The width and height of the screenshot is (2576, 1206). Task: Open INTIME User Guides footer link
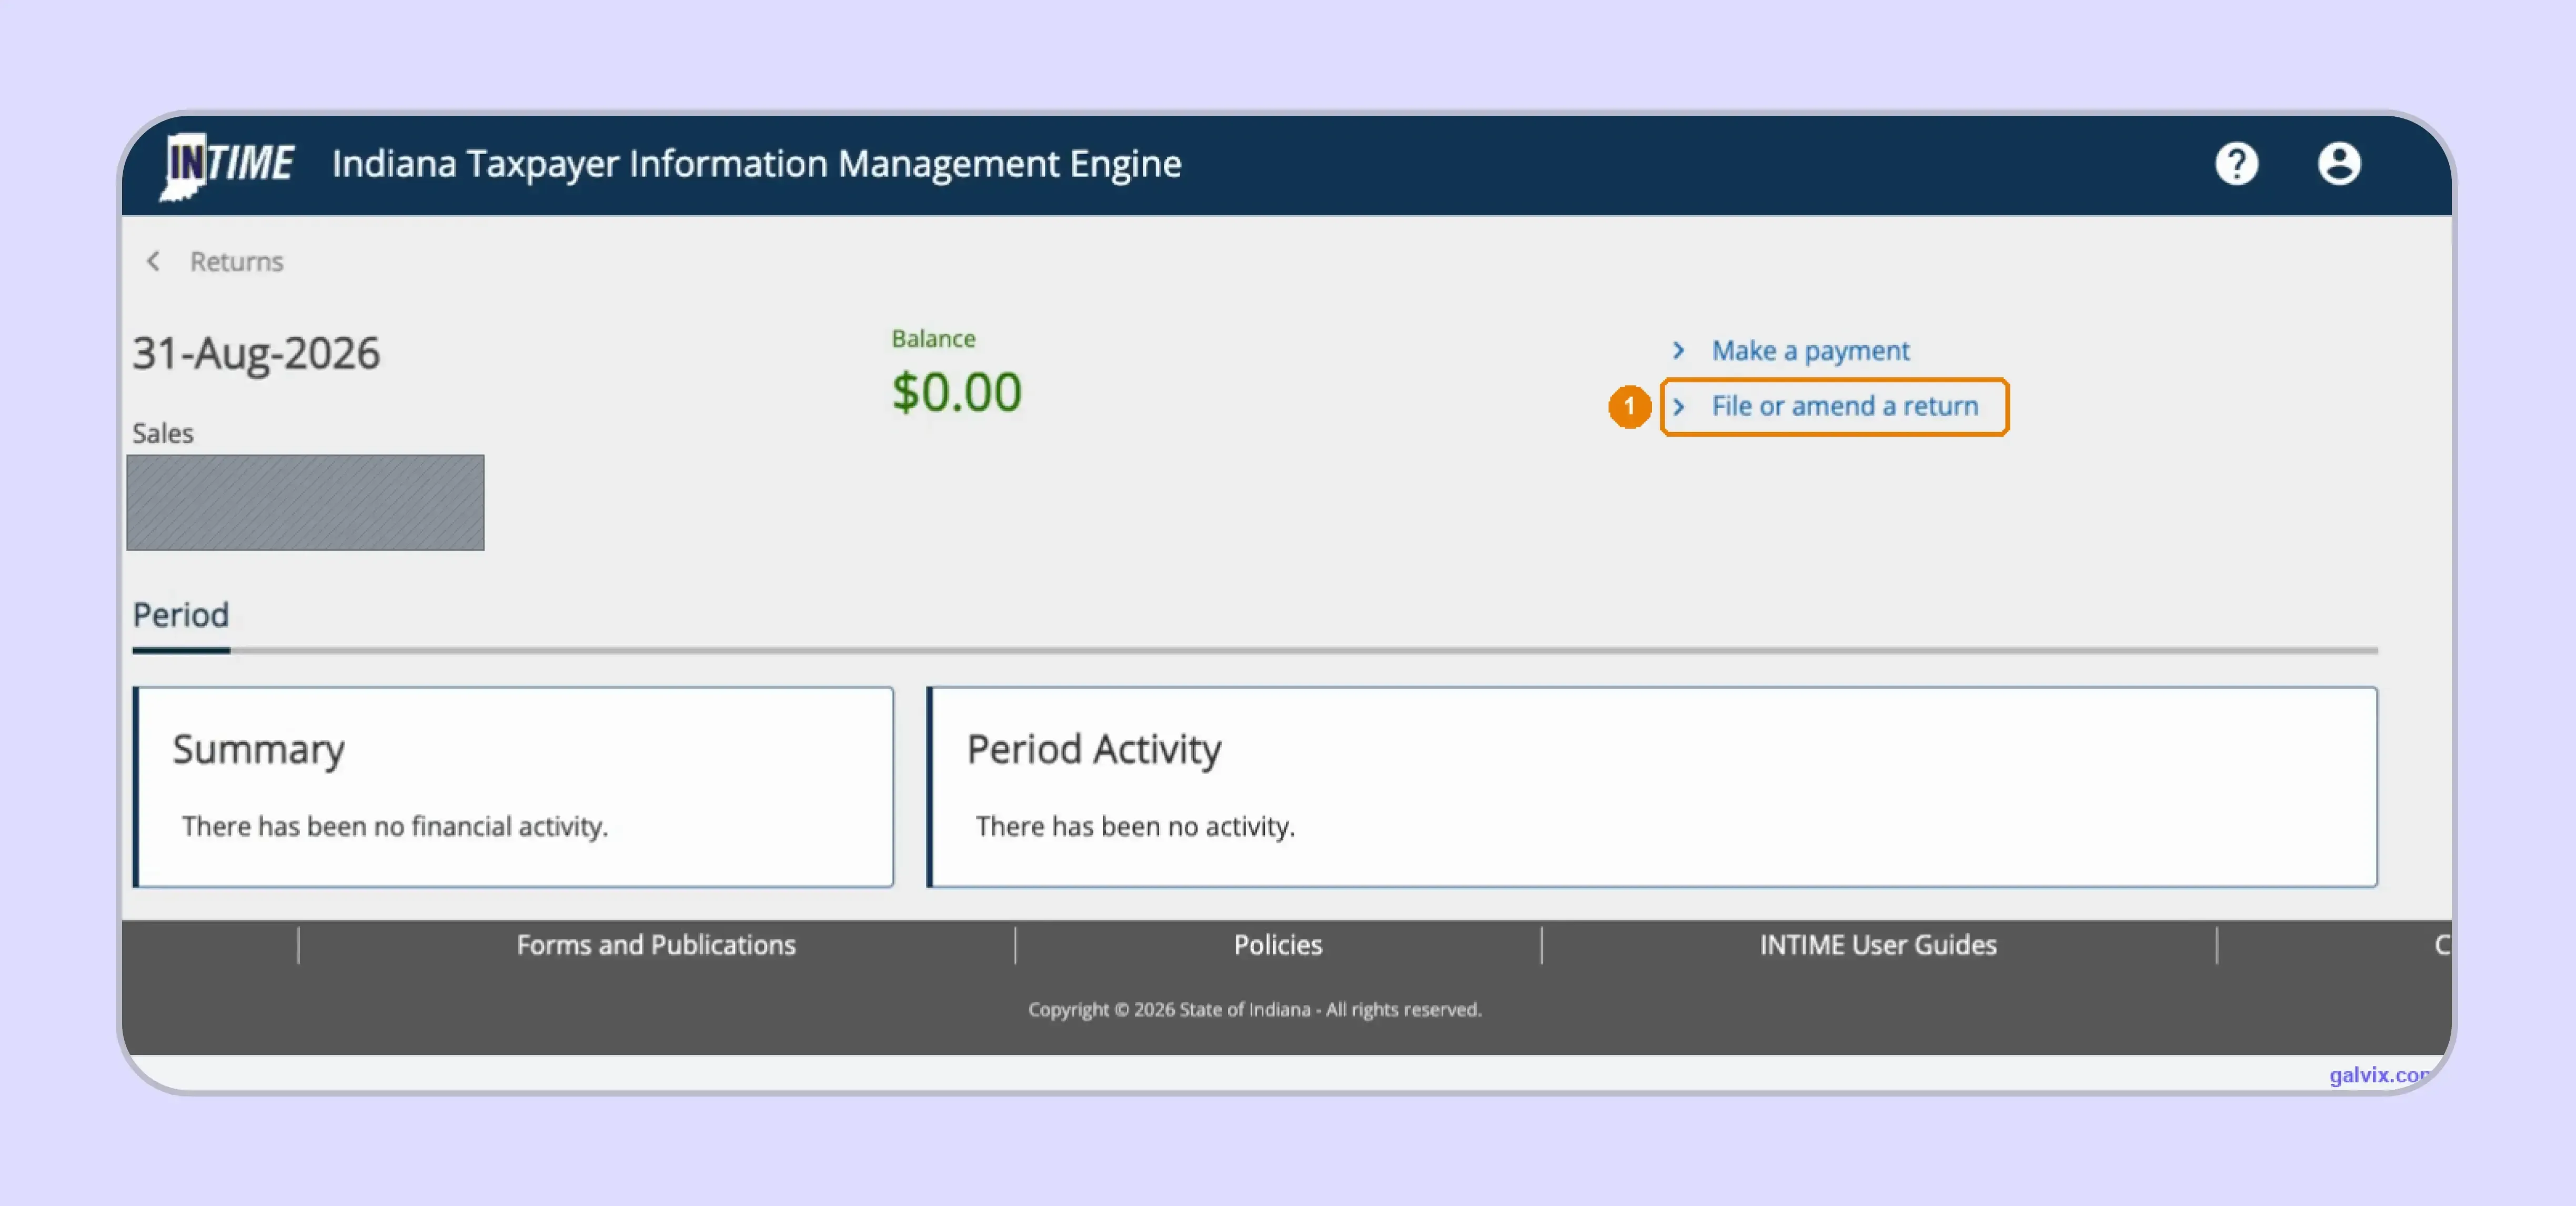(1878, 945)
